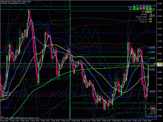Click the minutes left to bar end text
This screenshot has width=163, height=122.
pos(13,3)
